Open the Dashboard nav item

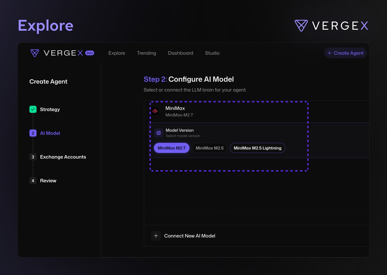tap(181, 53)
